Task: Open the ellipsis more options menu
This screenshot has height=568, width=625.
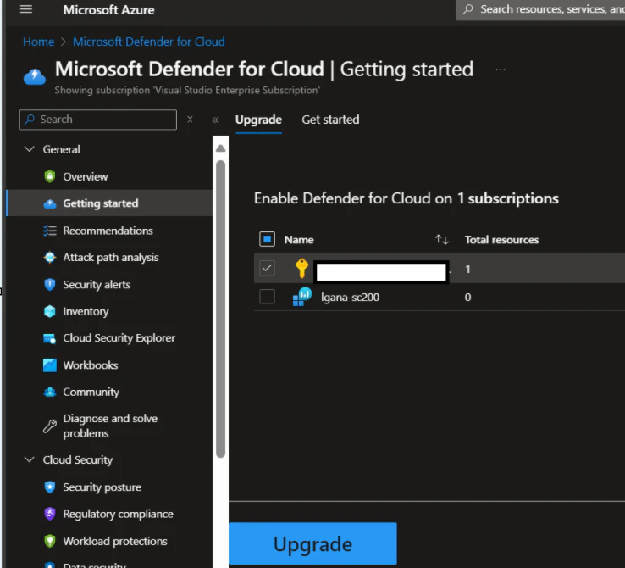Action: click(x=501, y=70)
